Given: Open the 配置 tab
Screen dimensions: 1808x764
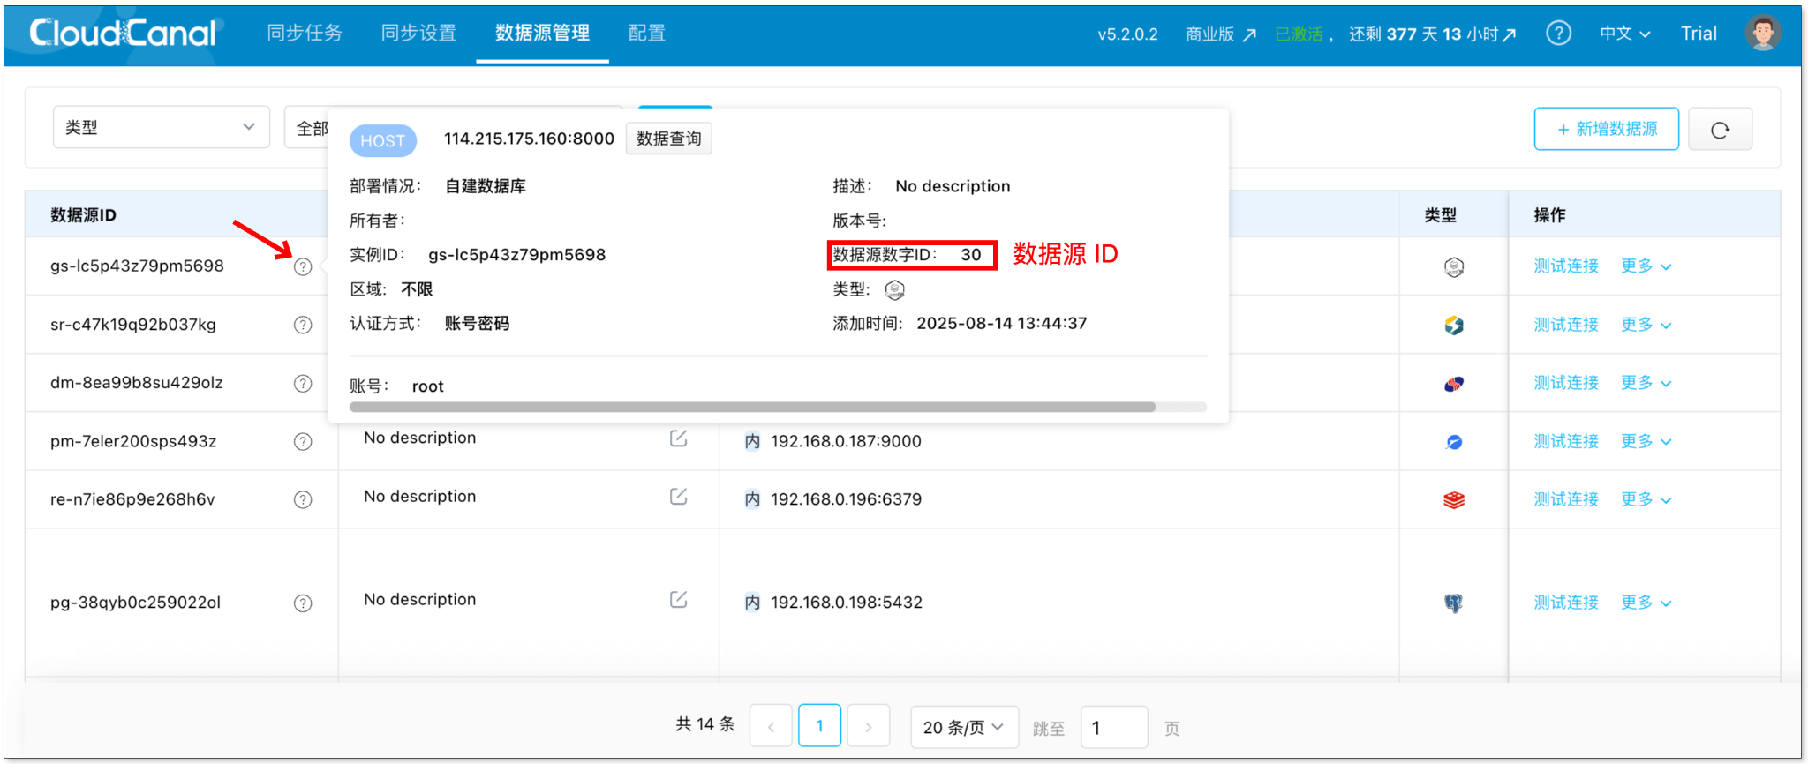Looking at the screenshot, I should (x=646, y=34).
